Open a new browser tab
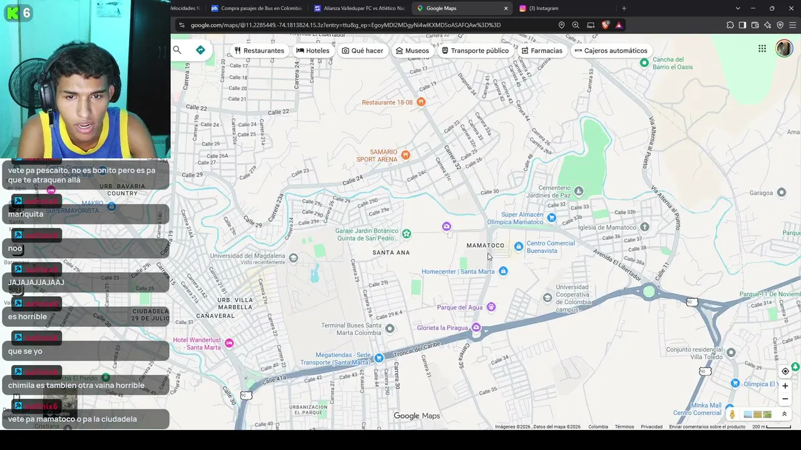801x450 pixels. [624, 8]
